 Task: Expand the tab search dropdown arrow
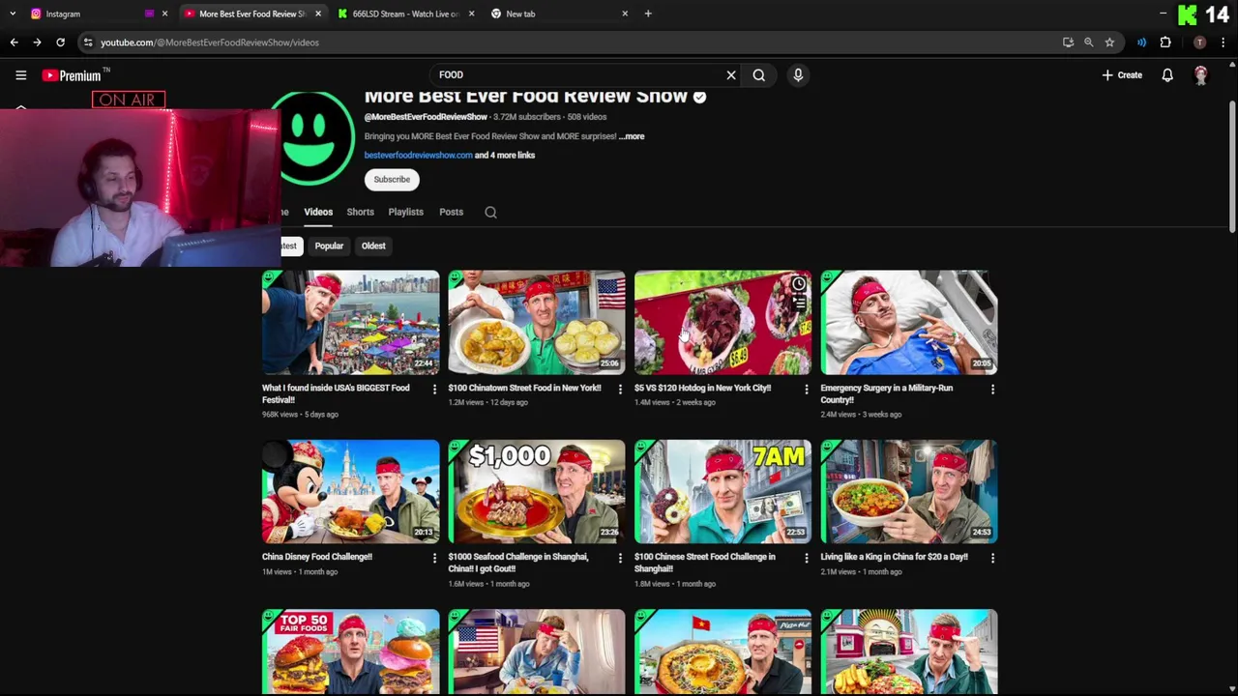[x=12, y=14]
